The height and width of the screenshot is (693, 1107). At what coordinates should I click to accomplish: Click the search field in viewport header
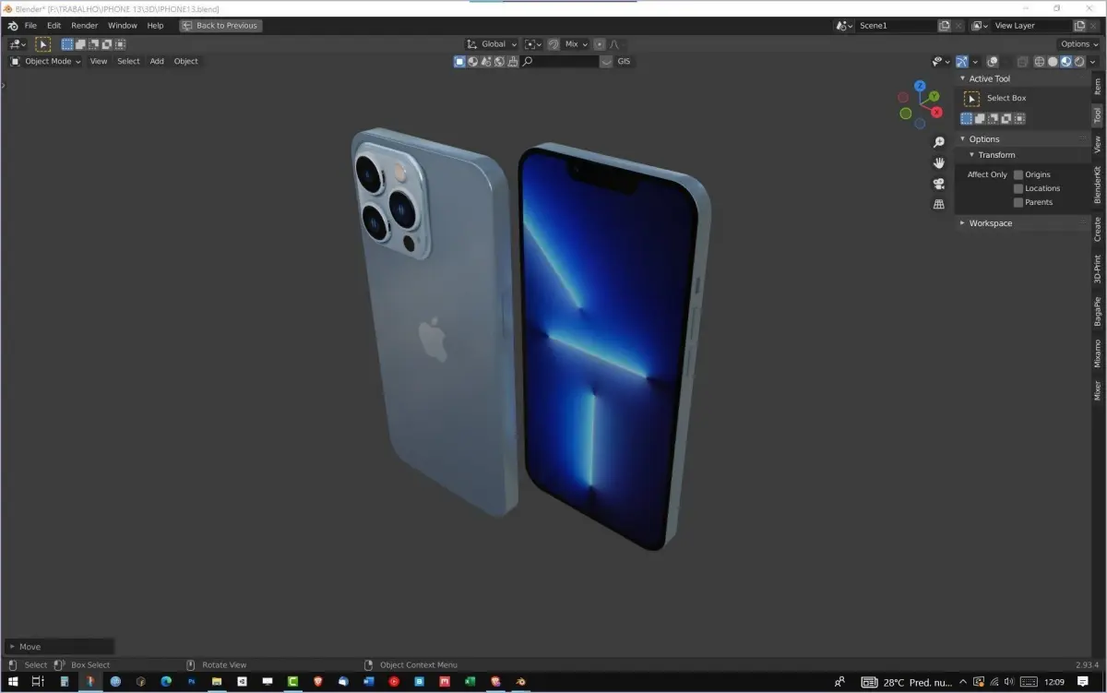pyautogui.click(x=560, y=61)
